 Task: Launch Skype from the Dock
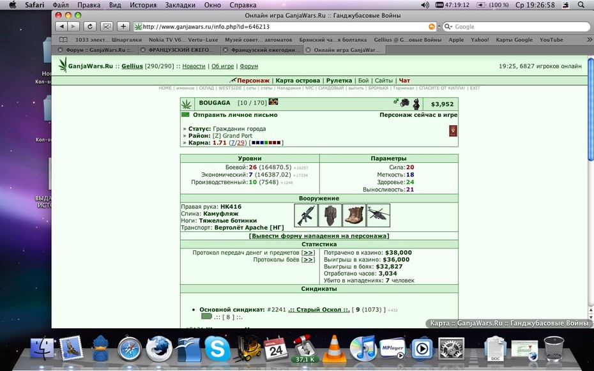[x=217, y=349]
